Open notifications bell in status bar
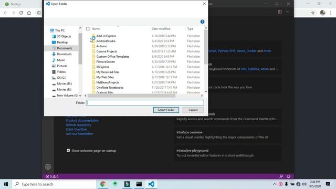 pyautogui.click(x=288, y=176)
